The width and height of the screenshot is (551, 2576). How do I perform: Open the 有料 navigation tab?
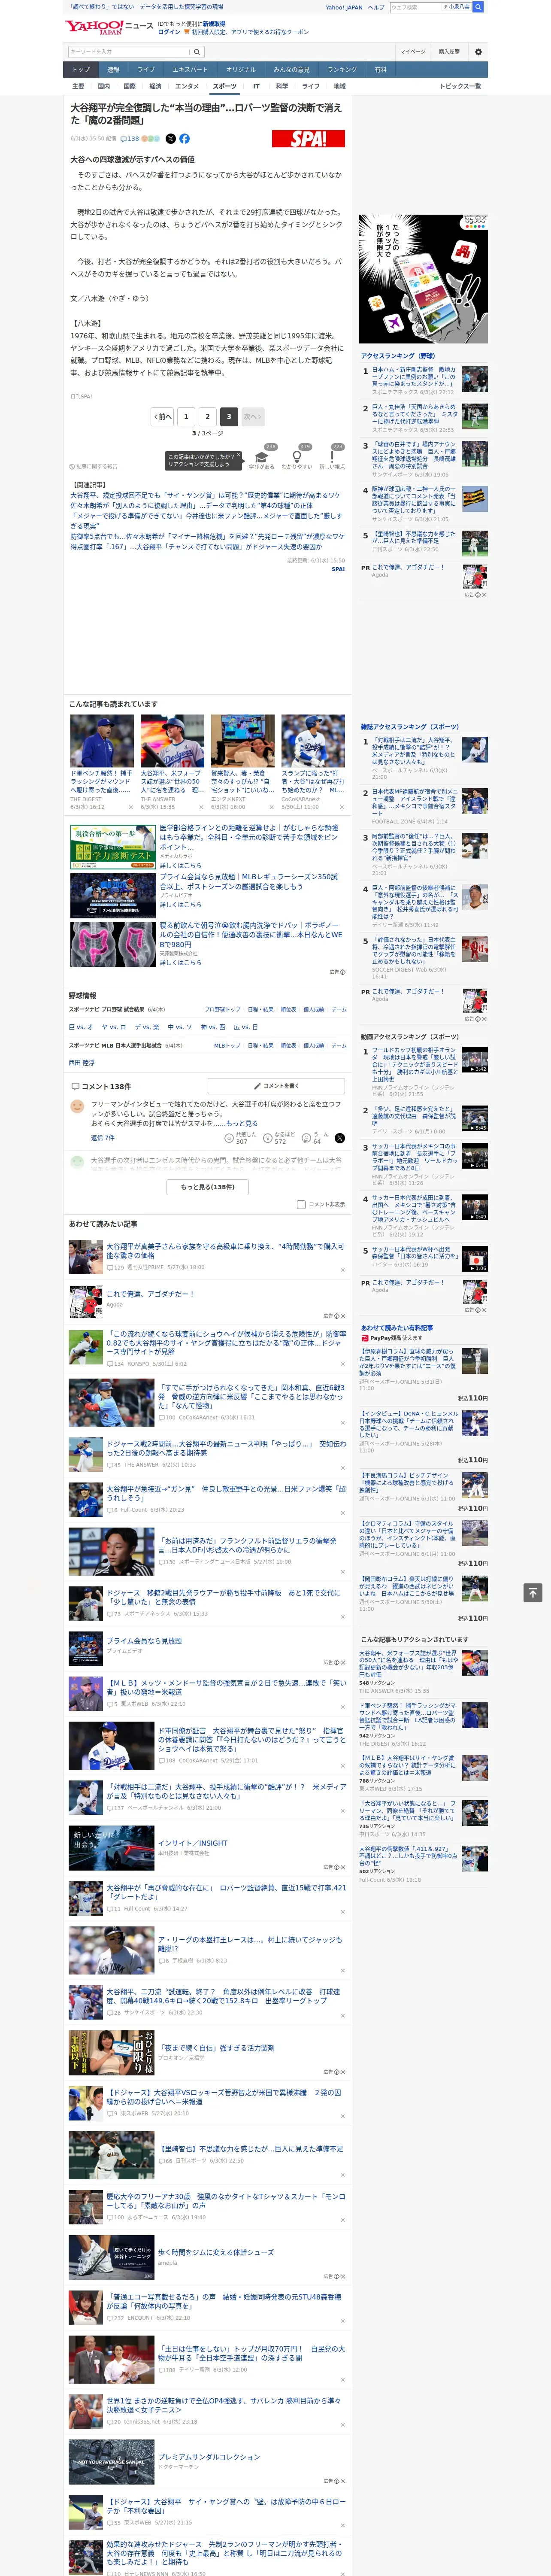380,70
